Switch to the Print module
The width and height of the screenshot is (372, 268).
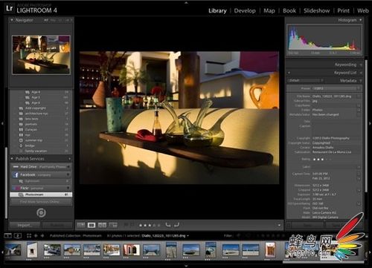pyautogui.click(x=344, y=10)
